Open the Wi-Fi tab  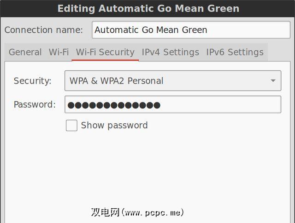[x=59, y=52]
